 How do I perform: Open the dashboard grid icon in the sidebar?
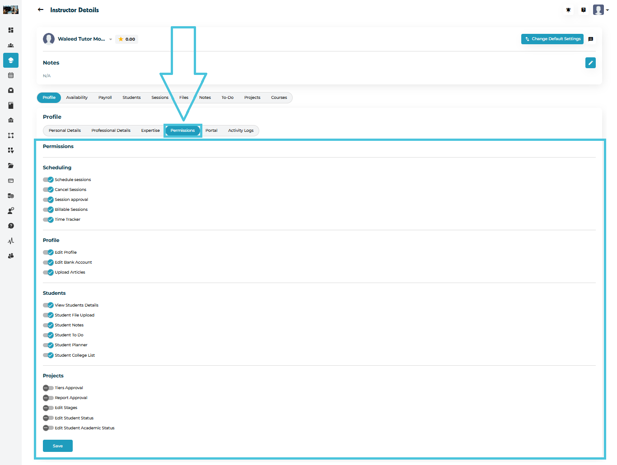pyautogui.click(x=11, y=30)
